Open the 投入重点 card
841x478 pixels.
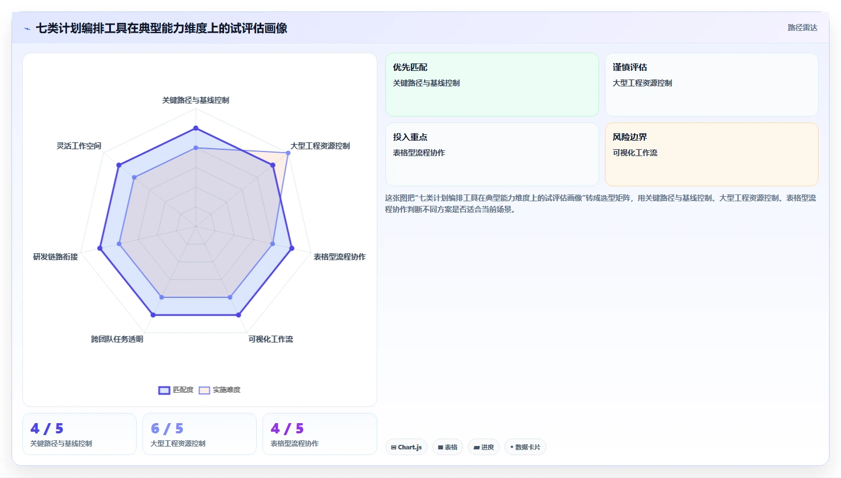(492, 154)
